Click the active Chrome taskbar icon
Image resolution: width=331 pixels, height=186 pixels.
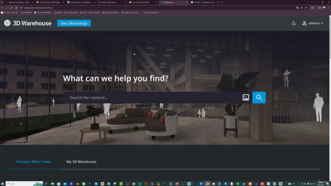tap(208, 184)
